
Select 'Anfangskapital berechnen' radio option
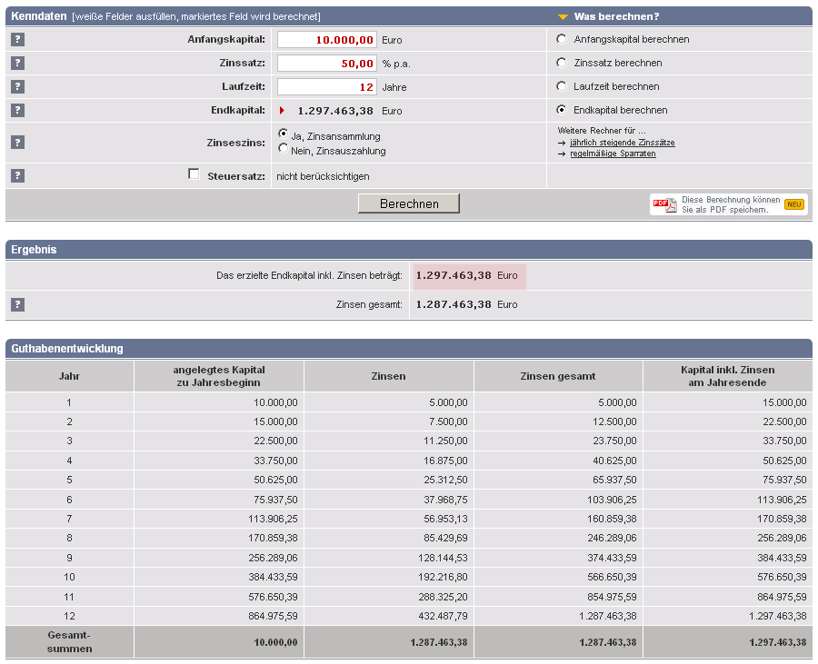[561, 39]
